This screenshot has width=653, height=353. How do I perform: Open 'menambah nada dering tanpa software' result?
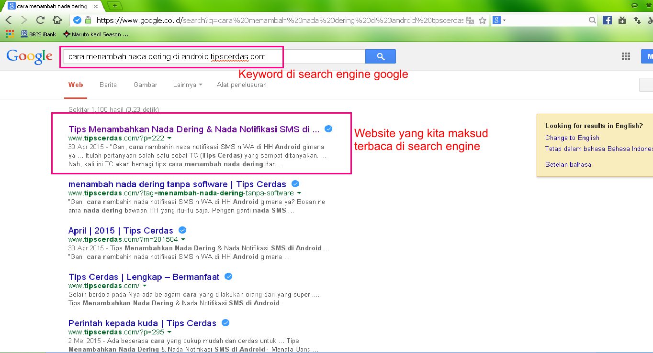click(177, 184)
